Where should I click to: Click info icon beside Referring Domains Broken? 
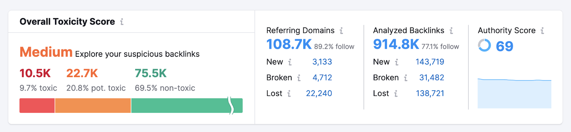click(x=299, y=78)
